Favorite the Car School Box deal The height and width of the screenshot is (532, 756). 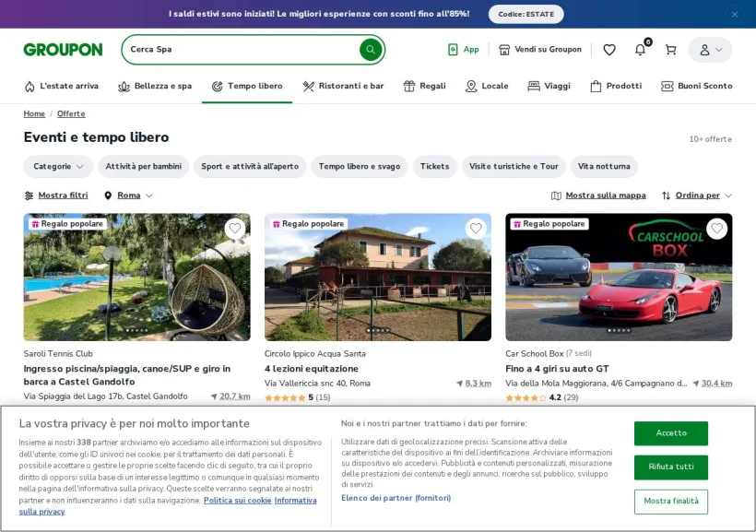point(717,228)
